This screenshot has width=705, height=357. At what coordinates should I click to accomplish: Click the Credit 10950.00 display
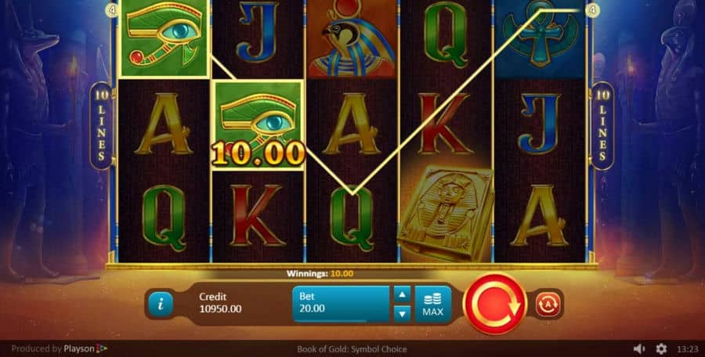(x=220, y=303)
